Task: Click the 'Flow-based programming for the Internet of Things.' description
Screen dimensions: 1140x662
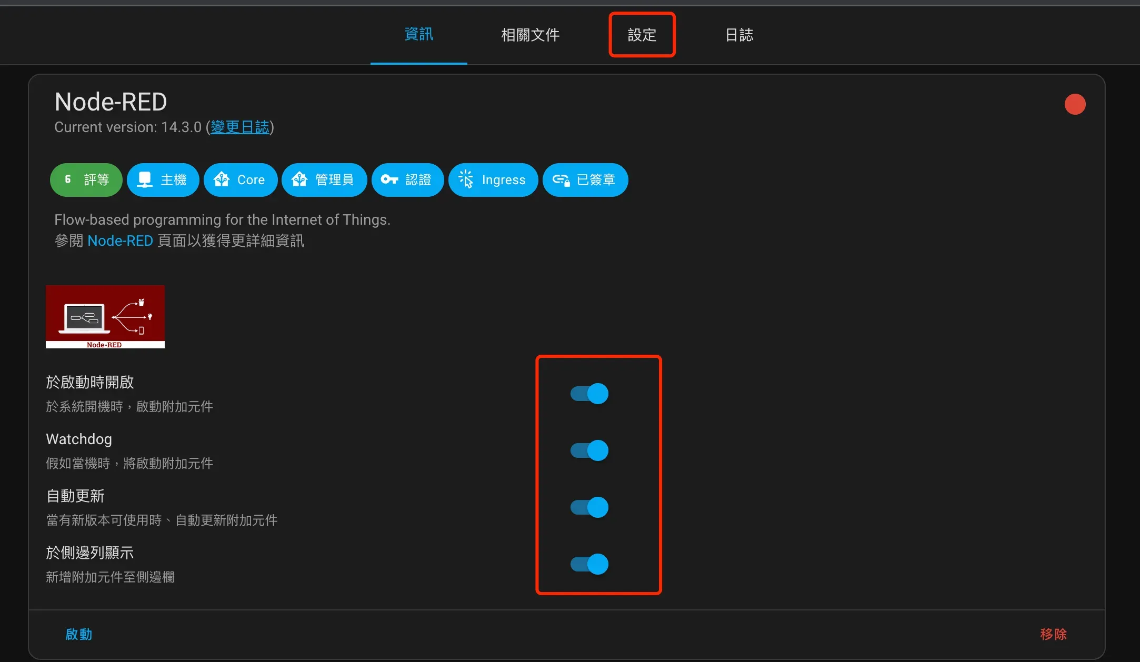Action: (x=222, y=219)
